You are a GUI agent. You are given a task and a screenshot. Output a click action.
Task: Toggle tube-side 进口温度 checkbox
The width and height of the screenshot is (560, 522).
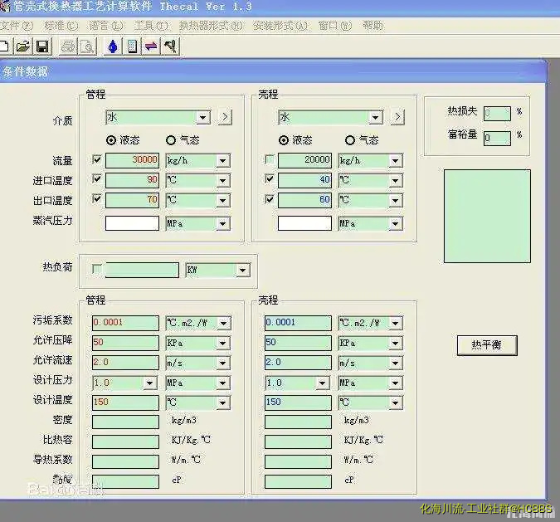click(x=96, y=178)
